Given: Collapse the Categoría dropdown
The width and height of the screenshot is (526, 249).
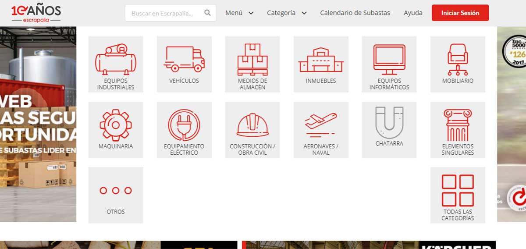Looking at the screenshot, I should pos(287,13).
